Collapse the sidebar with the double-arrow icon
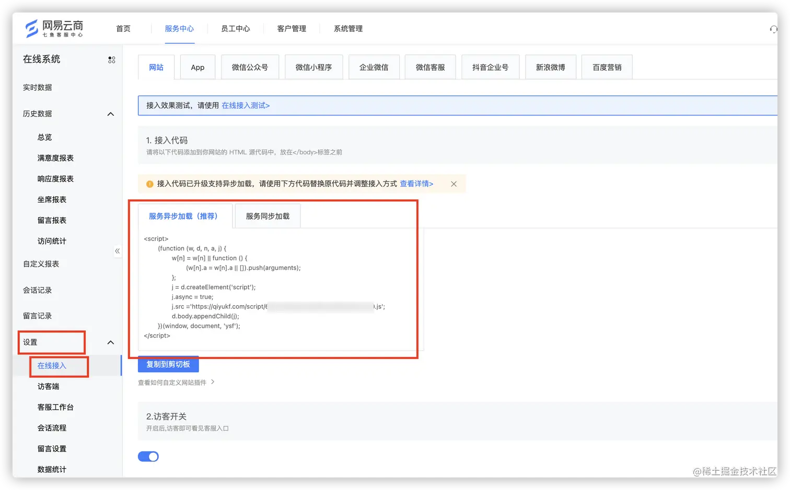 (118, 251)
